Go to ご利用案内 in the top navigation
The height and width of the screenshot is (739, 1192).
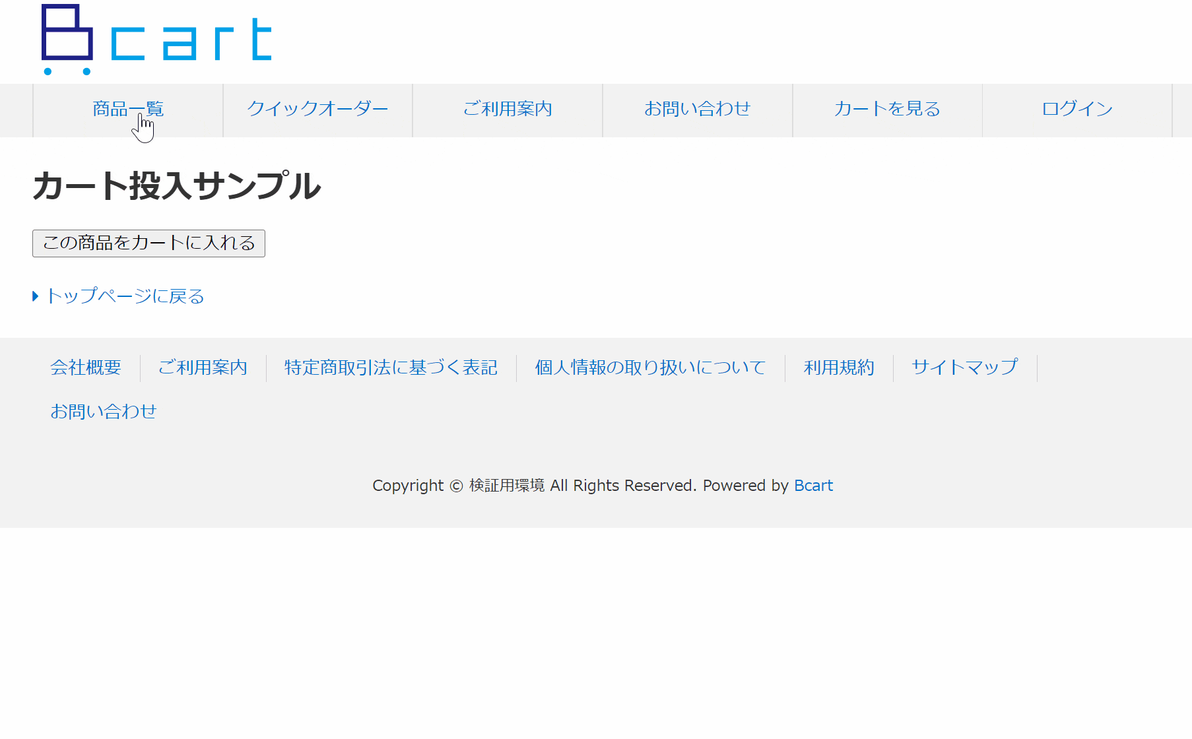[x=508, y=109]
